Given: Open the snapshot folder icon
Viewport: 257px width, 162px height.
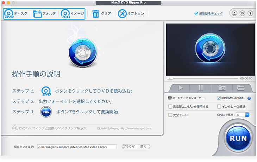Looking at the screenshot, I should click(x=241, y=88).
